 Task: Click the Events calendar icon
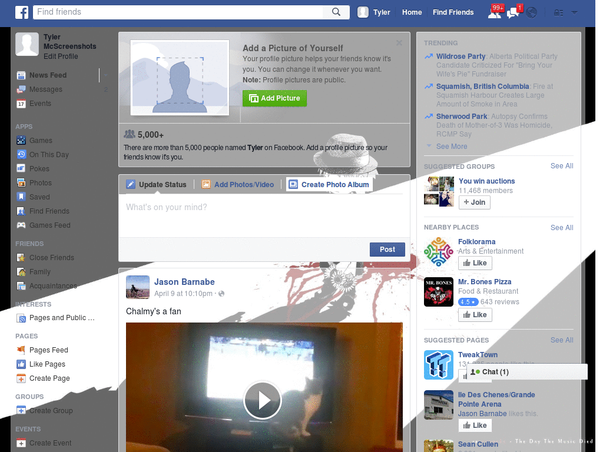click(21, 104)
